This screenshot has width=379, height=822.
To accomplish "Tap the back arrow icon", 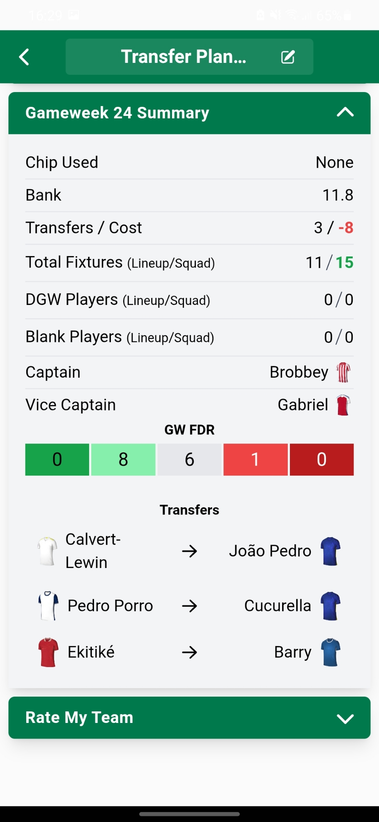I will pyautogui.click(x=25, y=57).
